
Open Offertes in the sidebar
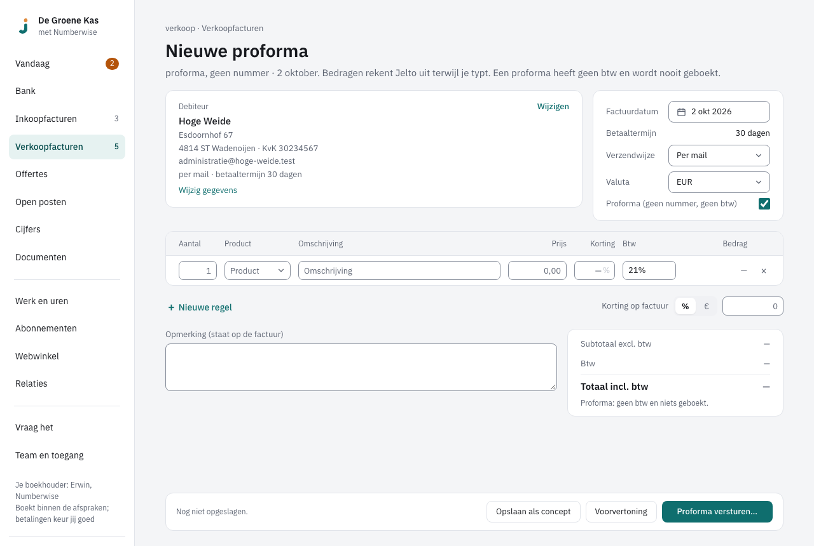pos(67,174)
